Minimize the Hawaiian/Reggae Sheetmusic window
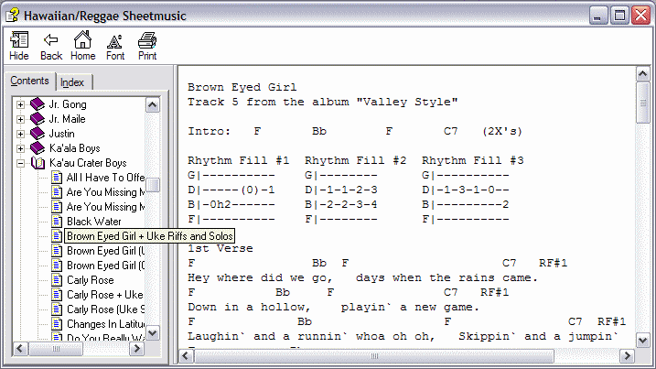 [598, 16]
